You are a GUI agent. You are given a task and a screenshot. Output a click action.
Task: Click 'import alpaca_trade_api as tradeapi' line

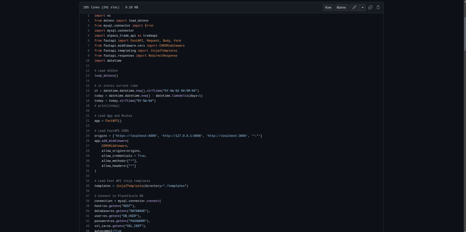(x=126, y=36)
